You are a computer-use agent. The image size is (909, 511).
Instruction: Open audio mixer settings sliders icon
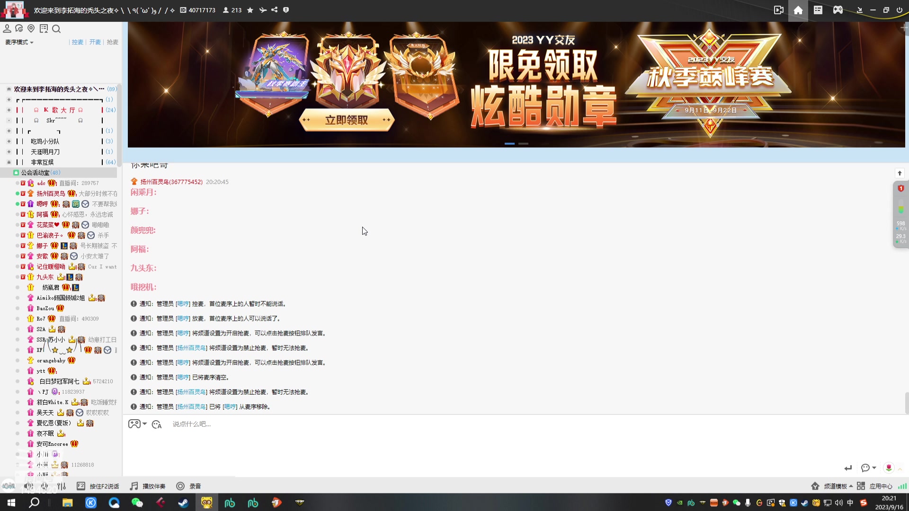(62, 486)
